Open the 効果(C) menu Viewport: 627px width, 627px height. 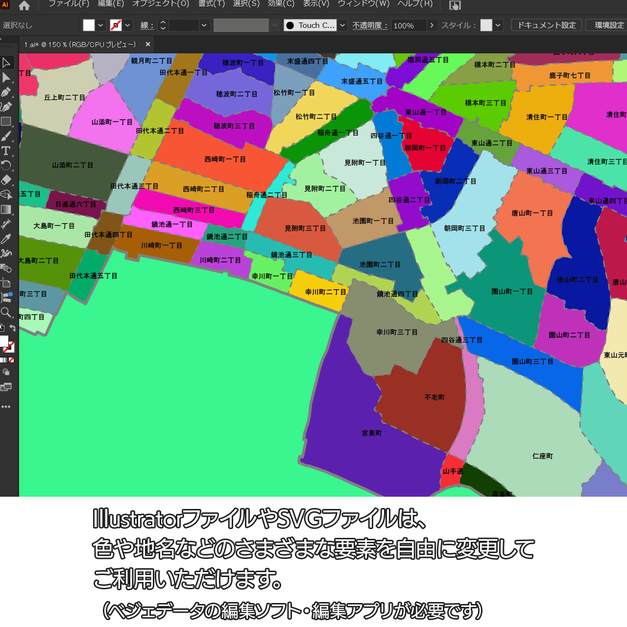click(281, 4)
